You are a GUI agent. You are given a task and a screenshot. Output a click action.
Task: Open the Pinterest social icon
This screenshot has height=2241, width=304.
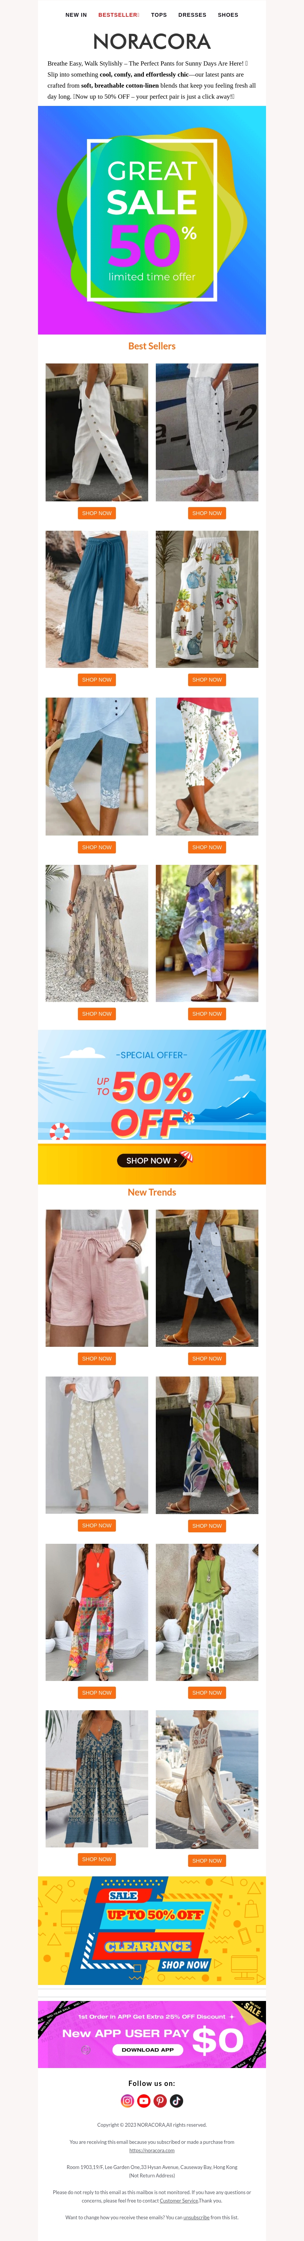[160, 2100]
